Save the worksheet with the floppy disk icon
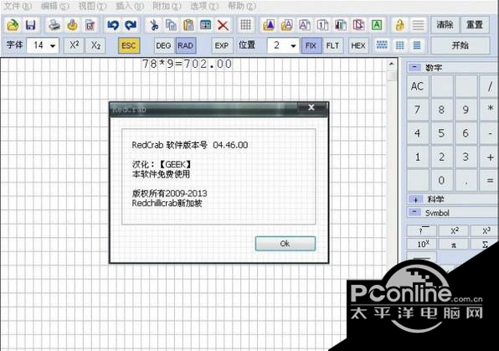 [30, 25]
